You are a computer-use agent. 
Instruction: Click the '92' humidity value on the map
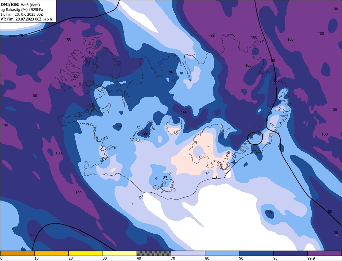[x=119, y=126]
